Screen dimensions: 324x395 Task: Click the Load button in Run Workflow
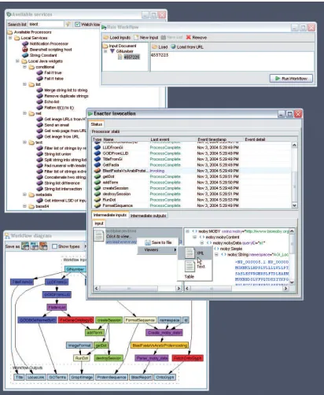click(x=160, y=46)
